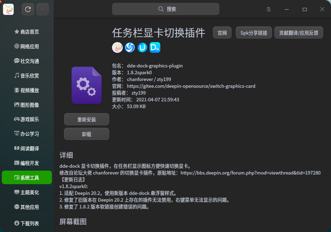Open the 游戏娱乐 category

[x=27, y=119]
